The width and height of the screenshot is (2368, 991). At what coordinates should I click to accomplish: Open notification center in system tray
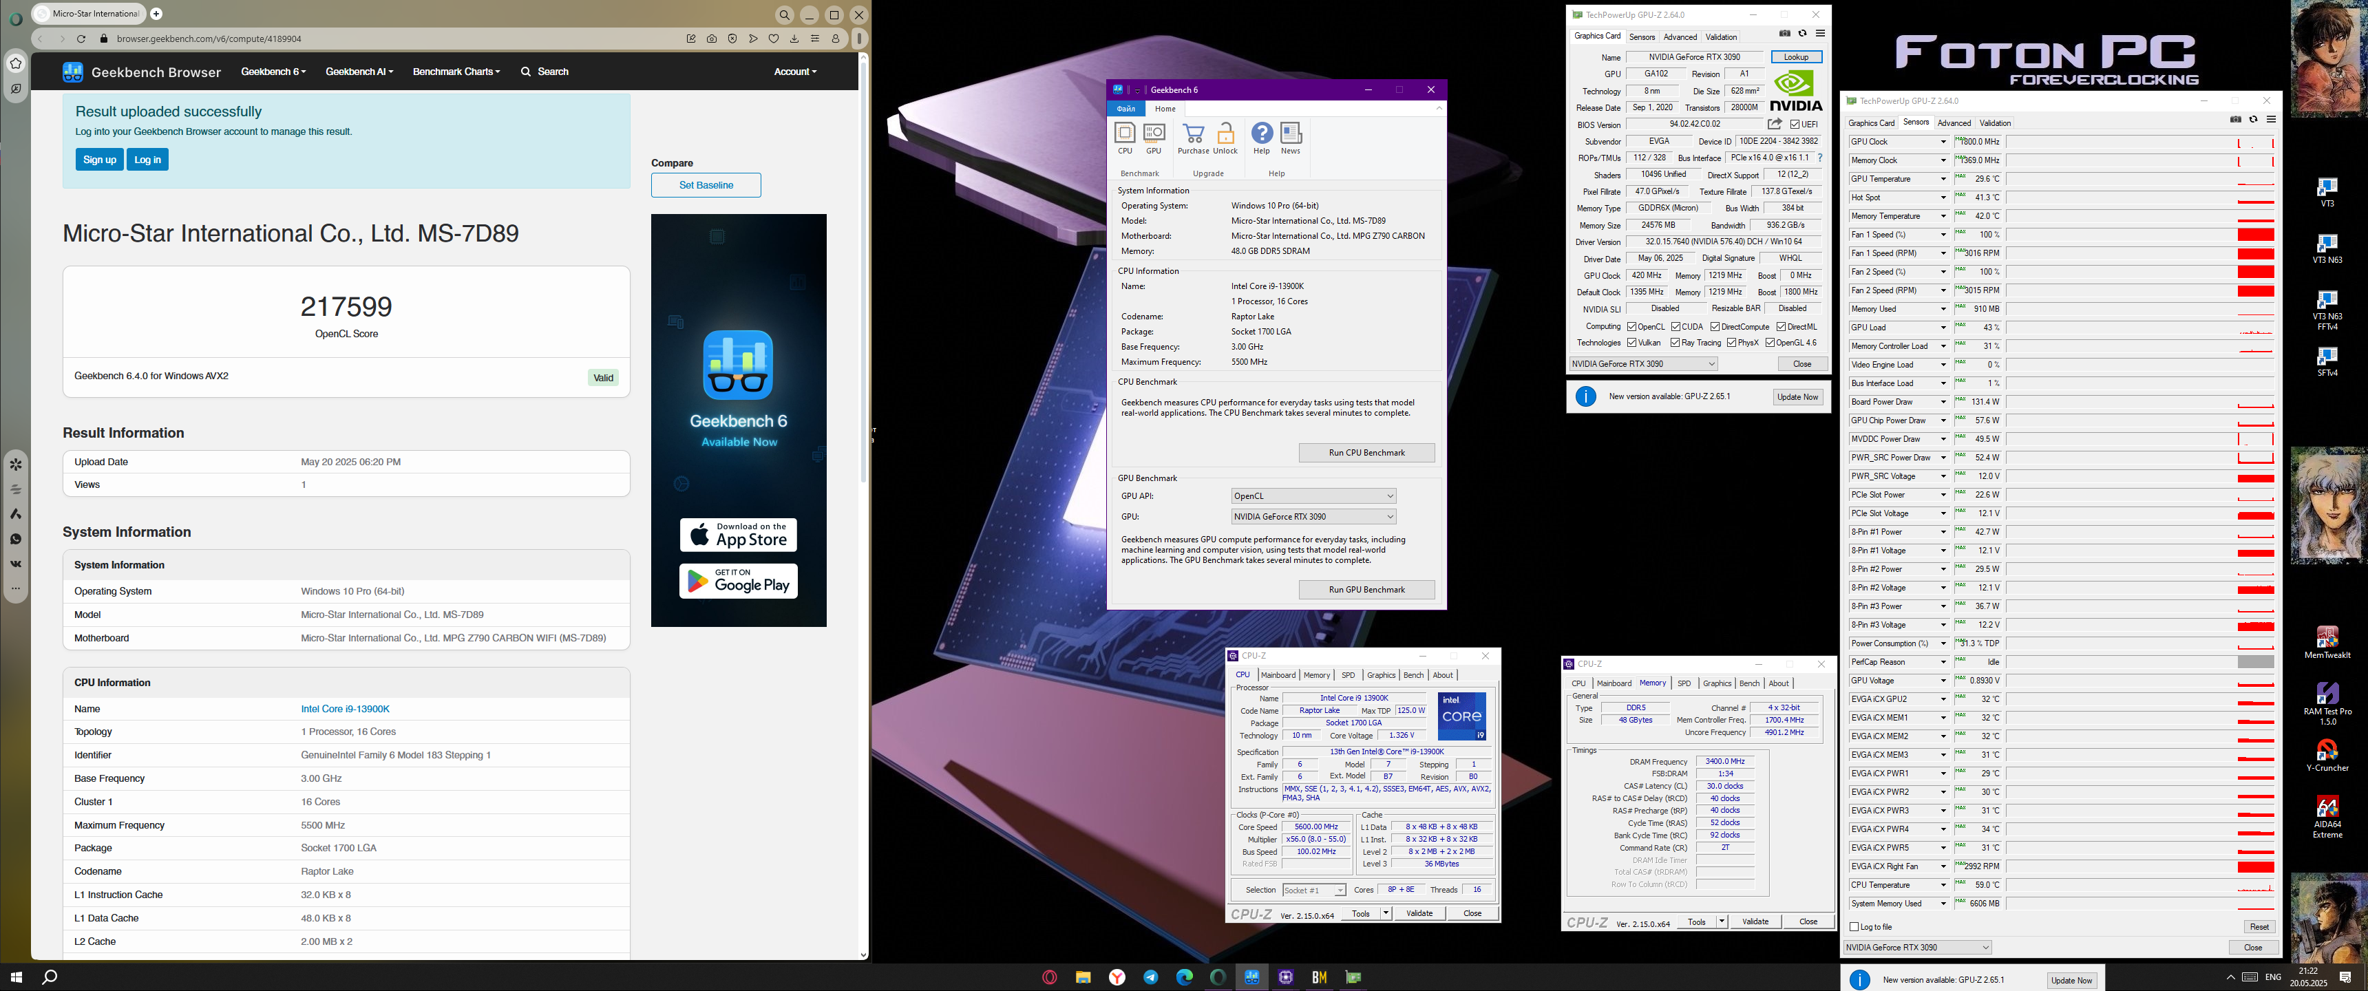click(x=2345, y=977)
